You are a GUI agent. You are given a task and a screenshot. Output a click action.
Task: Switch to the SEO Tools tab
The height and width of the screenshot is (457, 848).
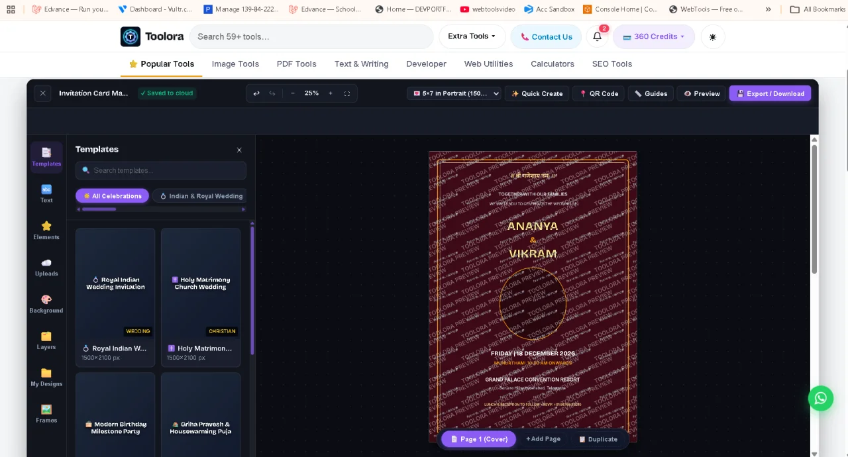[611, 64]
